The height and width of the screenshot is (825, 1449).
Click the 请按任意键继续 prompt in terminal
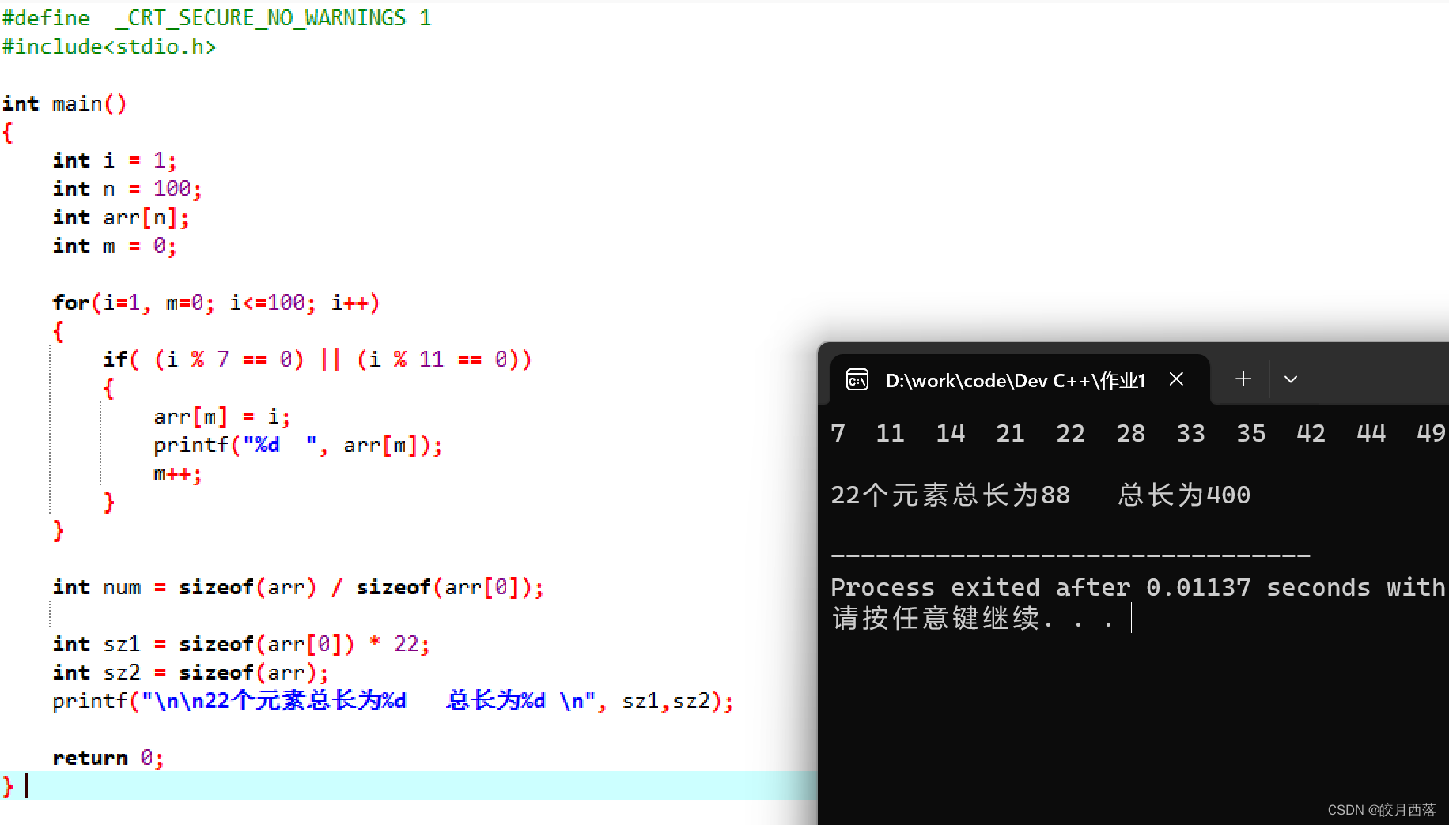tap(973, 618)
